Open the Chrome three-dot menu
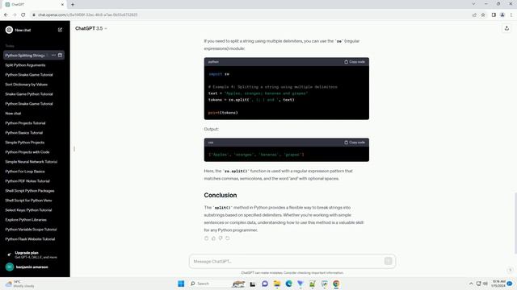Screen dimensions: 517x290 511,14
